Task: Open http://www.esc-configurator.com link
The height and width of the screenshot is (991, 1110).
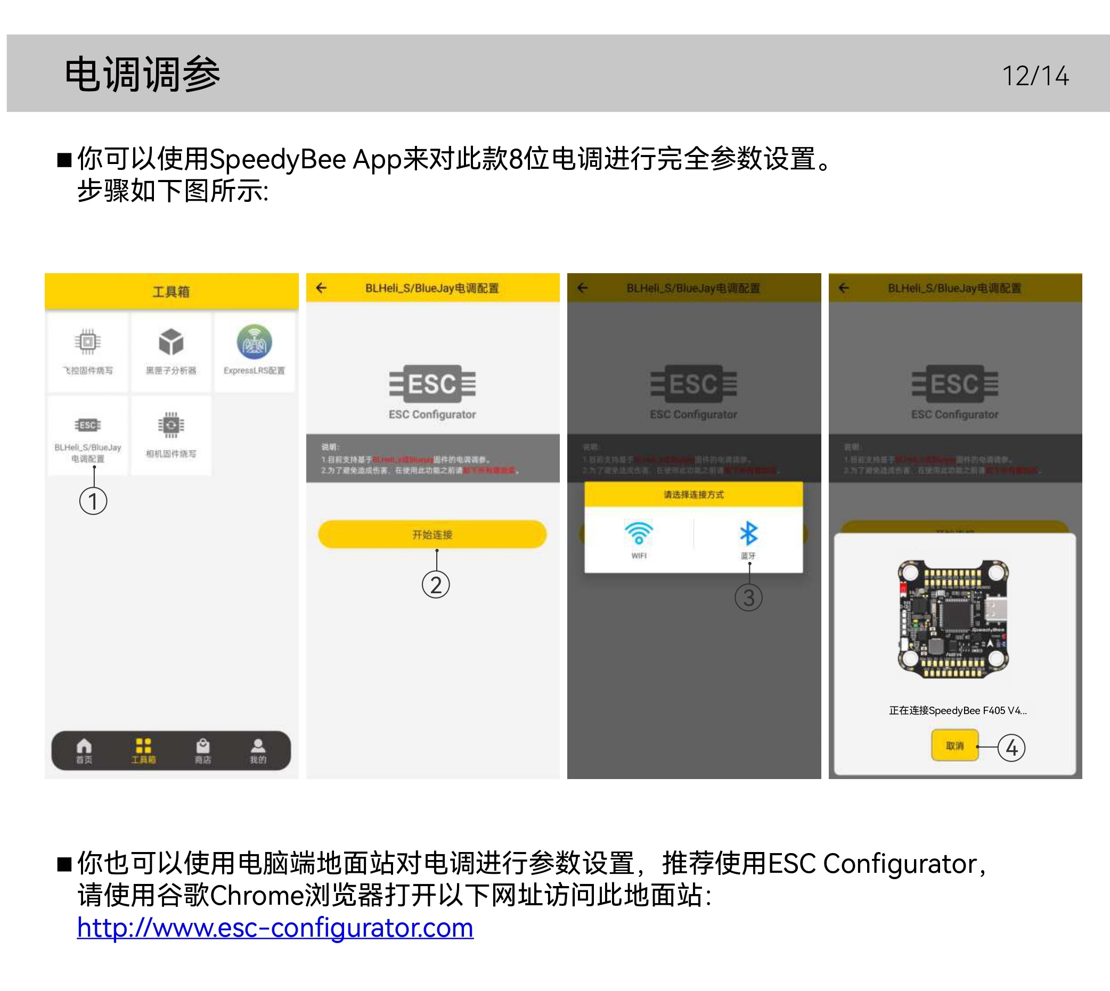Action: coord(275,928)
